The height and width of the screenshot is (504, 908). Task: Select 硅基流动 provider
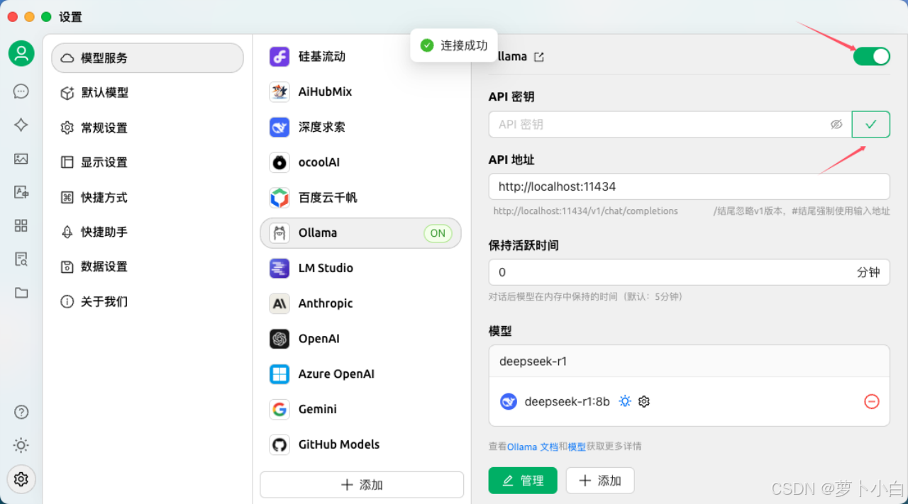point(361,57)
